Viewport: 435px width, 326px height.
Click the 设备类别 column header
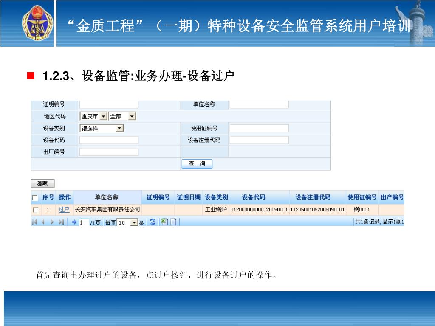pyautogui.click(x=216, y=197)
